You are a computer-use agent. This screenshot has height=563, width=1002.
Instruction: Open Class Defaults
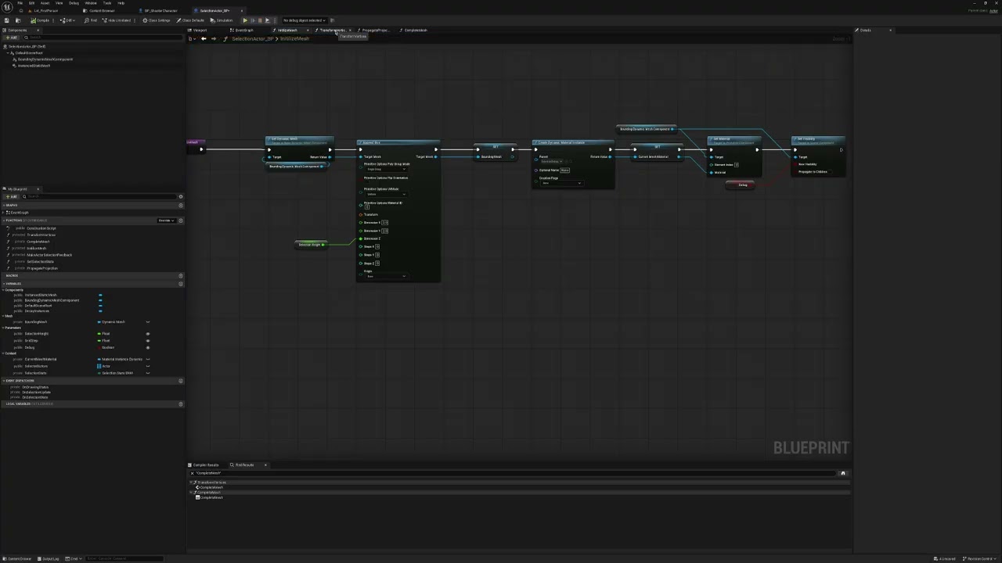click(190, 20)
